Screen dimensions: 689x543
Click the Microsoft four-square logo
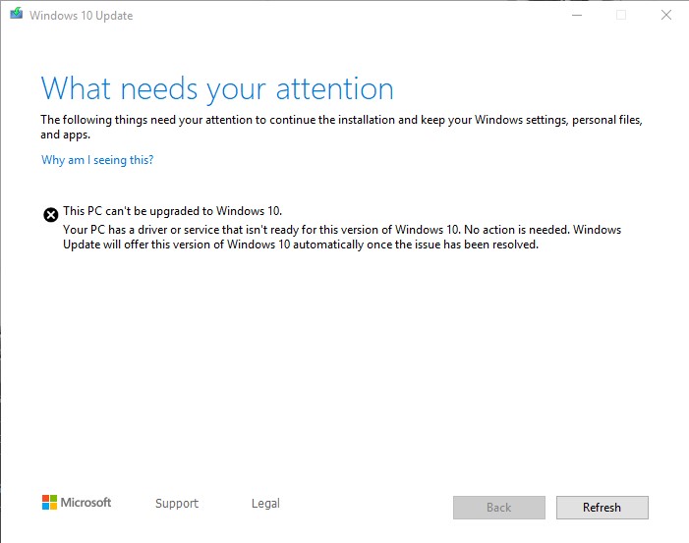(49, 503)
